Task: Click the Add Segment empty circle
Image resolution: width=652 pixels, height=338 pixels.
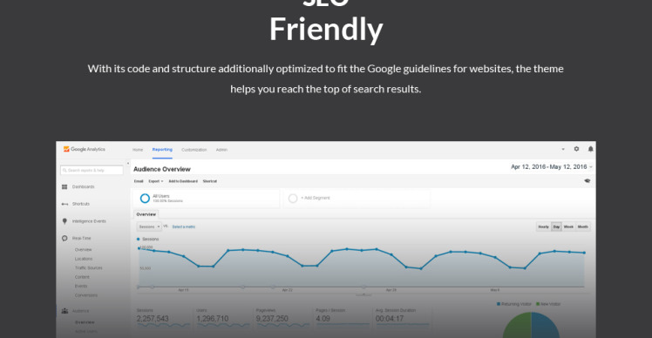Action: click(x=293, y=199)
